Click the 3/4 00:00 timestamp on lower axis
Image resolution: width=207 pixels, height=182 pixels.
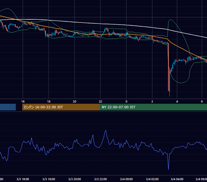tap(126, 179)
